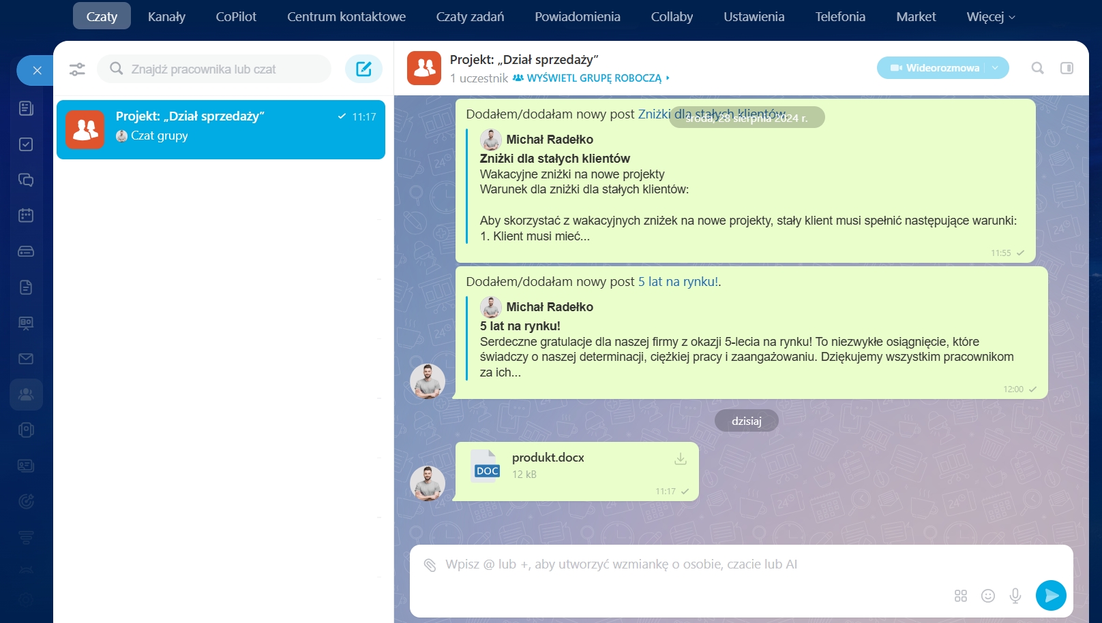Send the message with the arrow button
This screenshot has height=623, width=1102.
pyautogui.click(x=1051, y=595)
